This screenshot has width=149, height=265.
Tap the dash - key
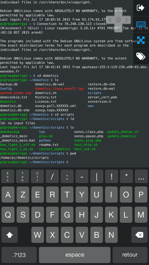82,176
